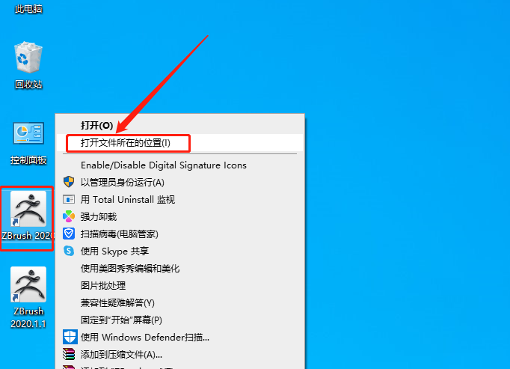510x369 pixels.
Task: Click the WinRAR books icon for 添加到压缩文件
Action: (69, 354)
